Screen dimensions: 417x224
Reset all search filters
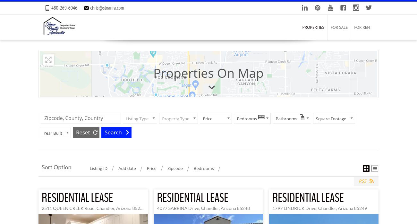coord(86,132)
